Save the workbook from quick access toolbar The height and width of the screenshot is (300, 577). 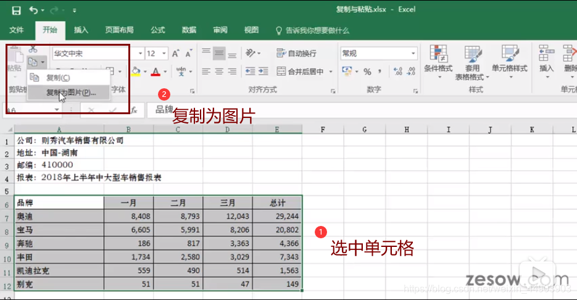point(16,10)
